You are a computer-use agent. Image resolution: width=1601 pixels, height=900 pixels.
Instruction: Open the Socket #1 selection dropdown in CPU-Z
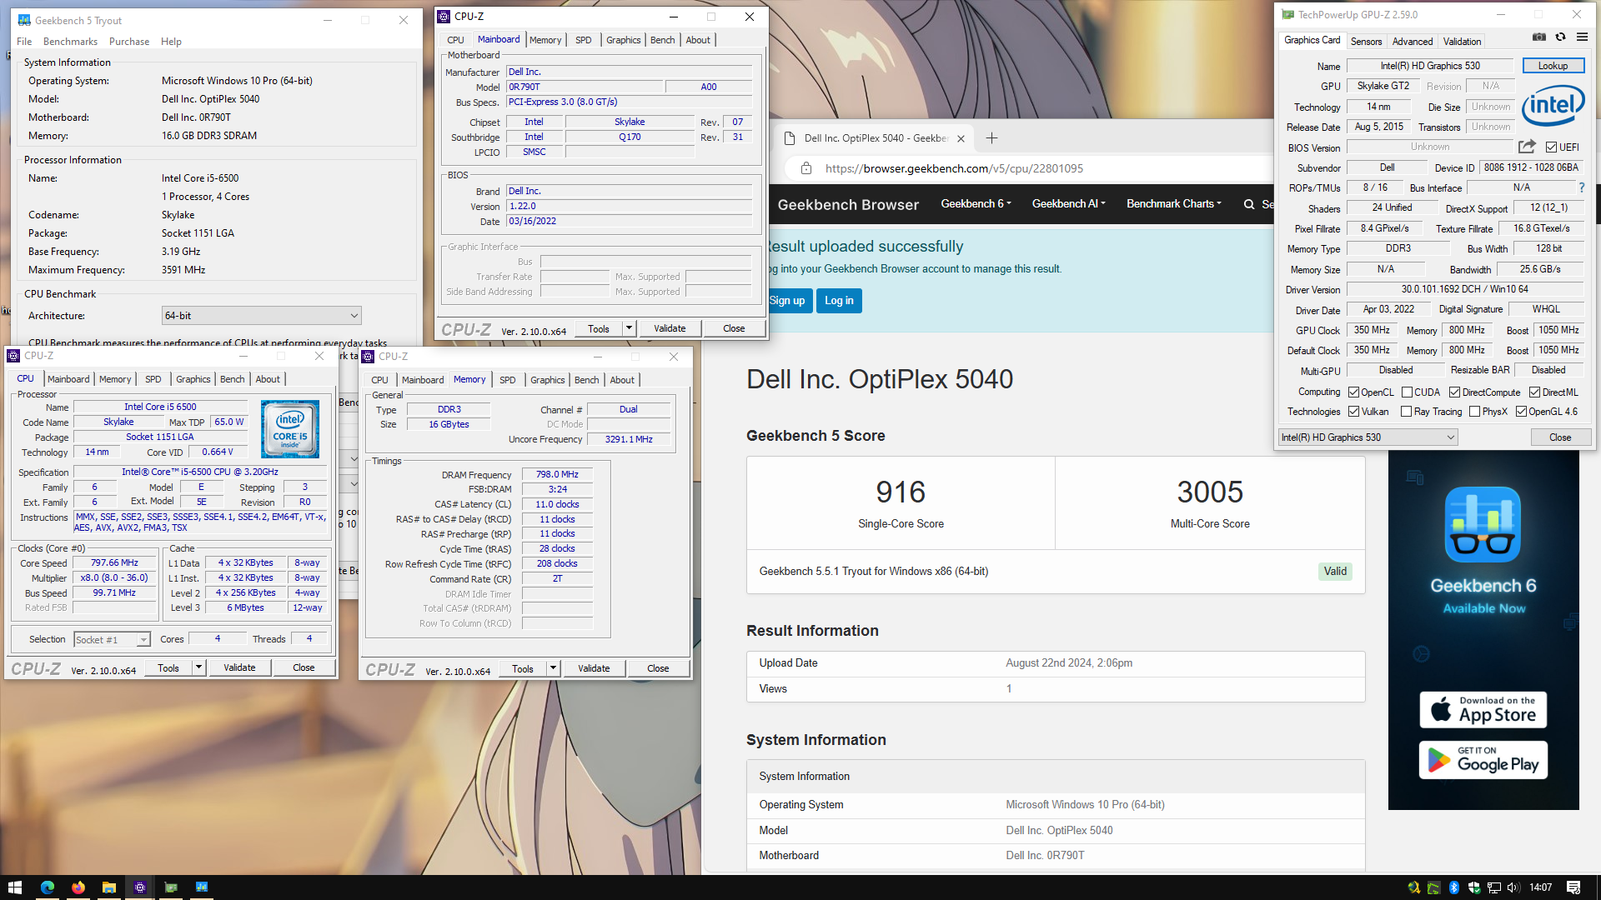click(112, 640)
